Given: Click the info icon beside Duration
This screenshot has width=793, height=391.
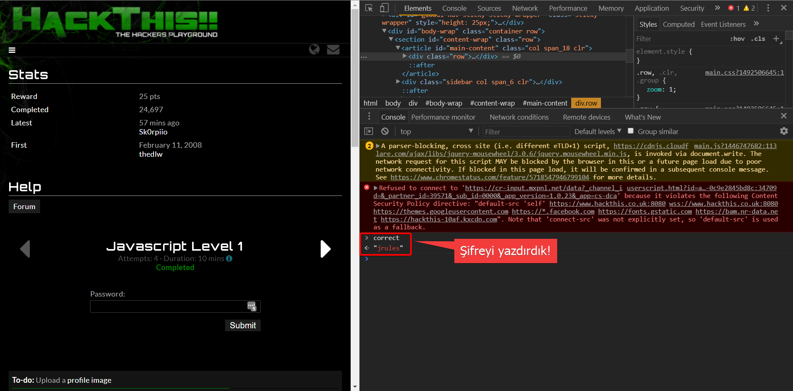Looking at the screenshot, I should click(229, 259).
